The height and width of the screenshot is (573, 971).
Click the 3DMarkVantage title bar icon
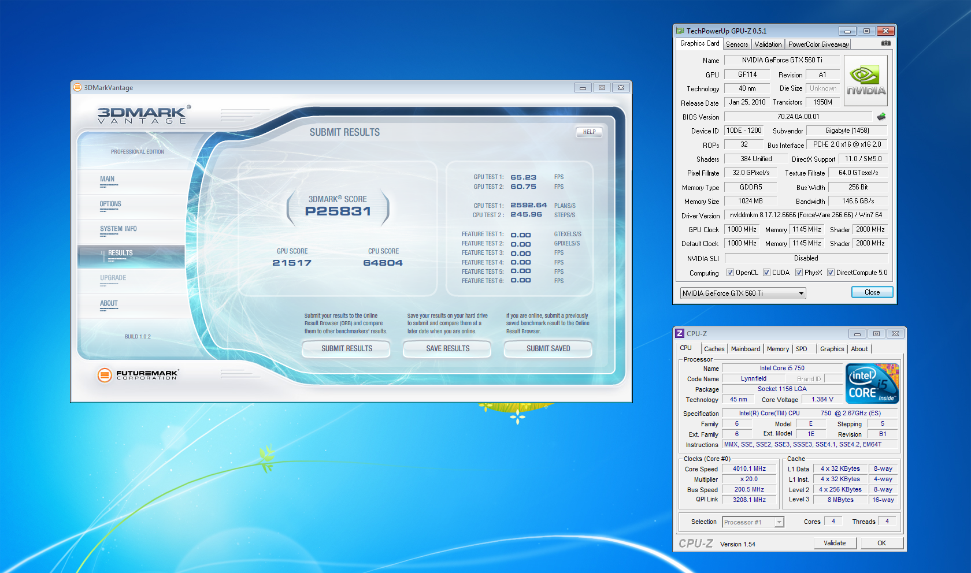pyautogui.click(x=77, y=87)
